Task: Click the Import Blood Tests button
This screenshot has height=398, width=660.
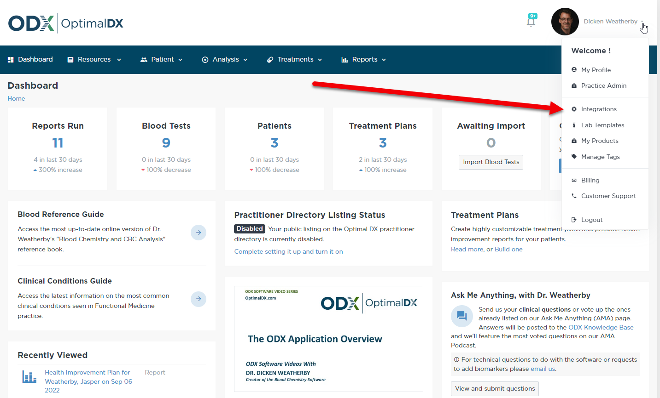Action: coord(491,162)
